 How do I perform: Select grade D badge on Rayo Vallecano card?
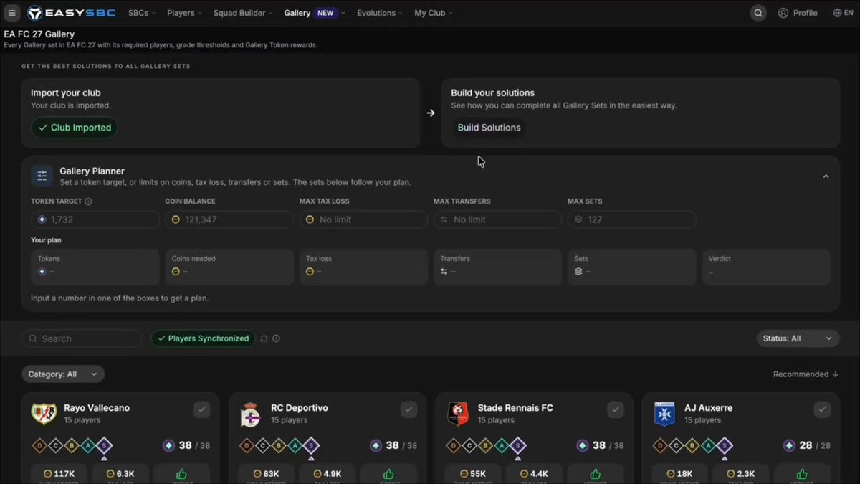[x=38, y=446]
